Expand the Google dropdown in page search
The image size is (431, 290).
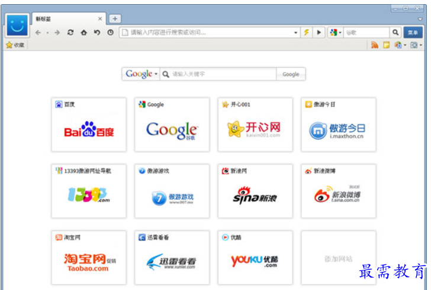point(141,74)
